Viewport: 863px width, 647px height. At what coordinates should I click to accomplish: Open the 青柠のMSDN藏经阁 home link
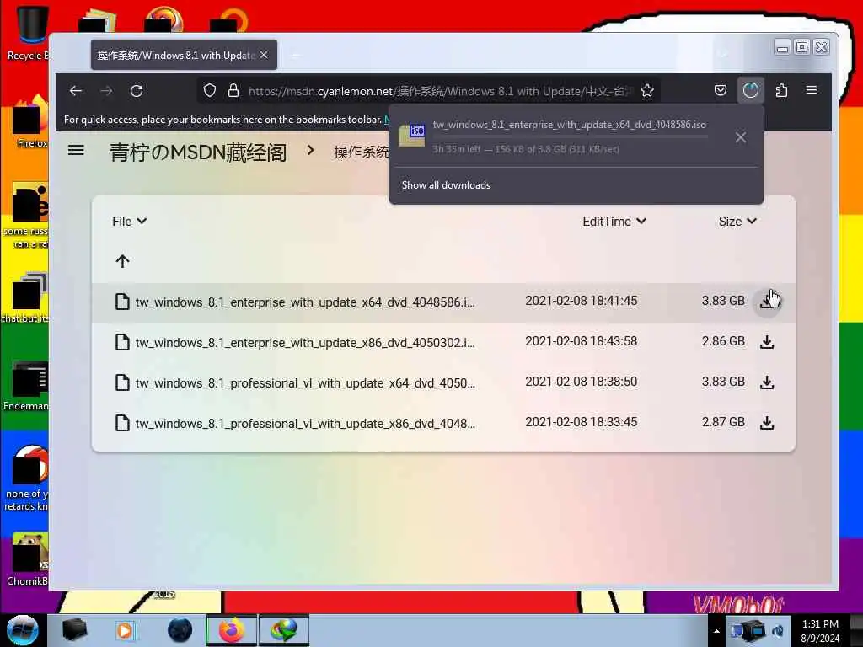click(x=197, y=152)
